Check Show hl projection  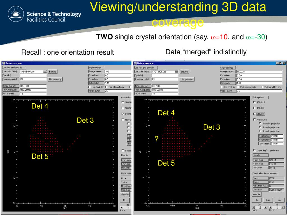(260, 127)
